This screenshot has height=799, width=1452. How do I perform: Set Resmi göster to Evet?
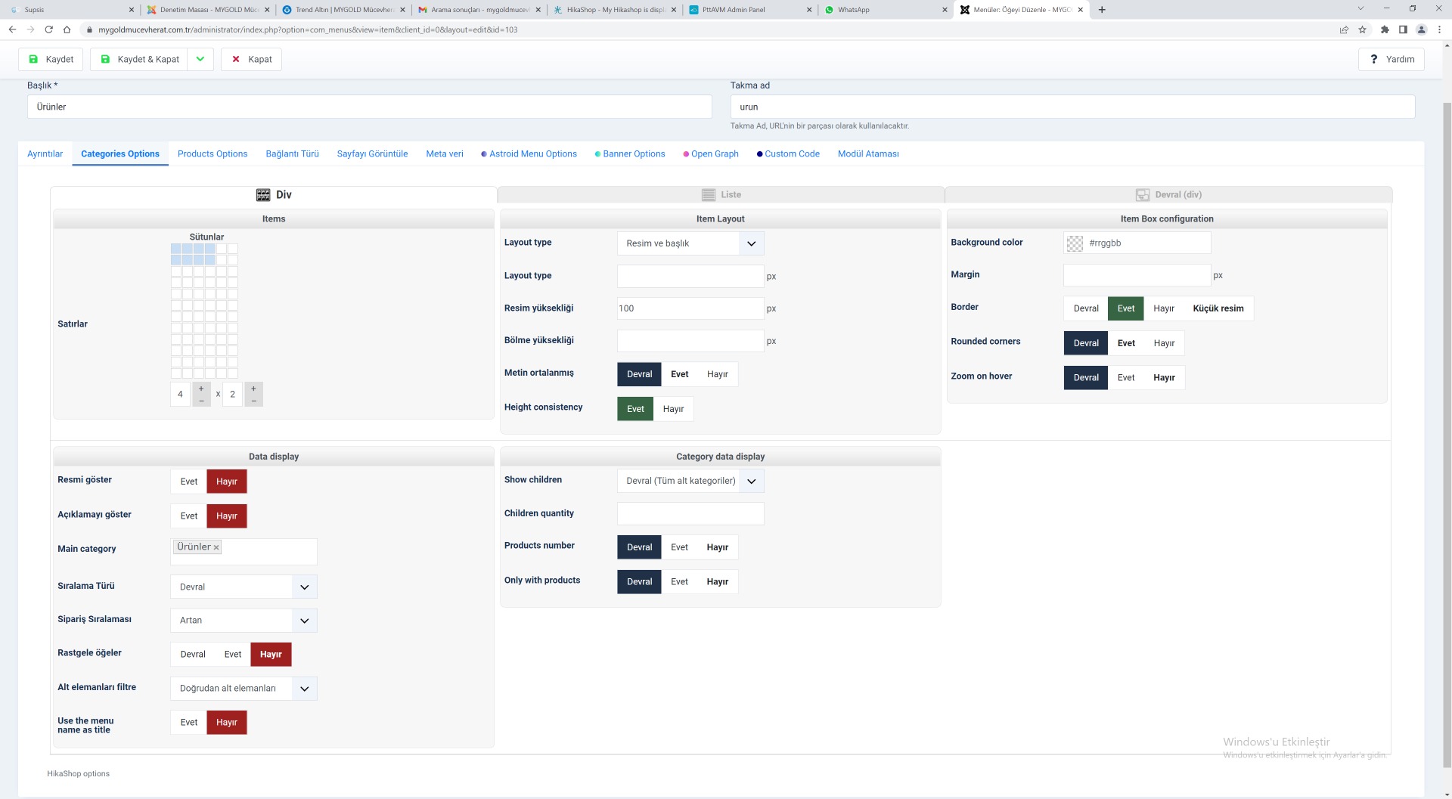(188, 482)
